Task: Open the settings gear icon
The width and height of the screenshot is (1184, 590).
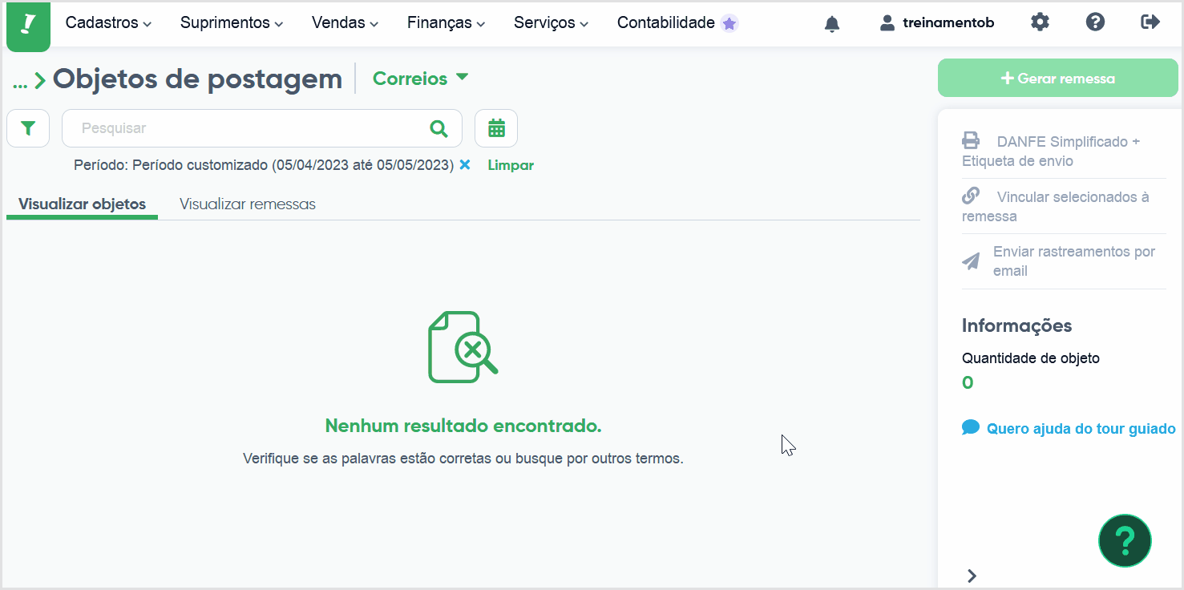Action: point(1040,22)
